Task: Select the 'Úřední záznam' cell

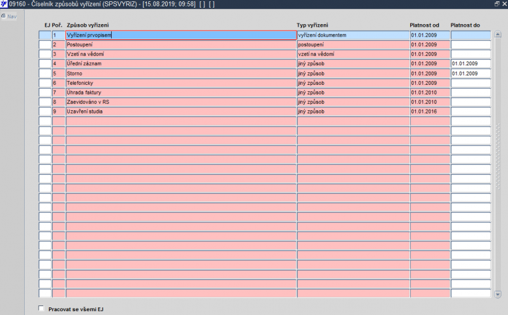Action: pyautogui.click(x=181, y=64)
